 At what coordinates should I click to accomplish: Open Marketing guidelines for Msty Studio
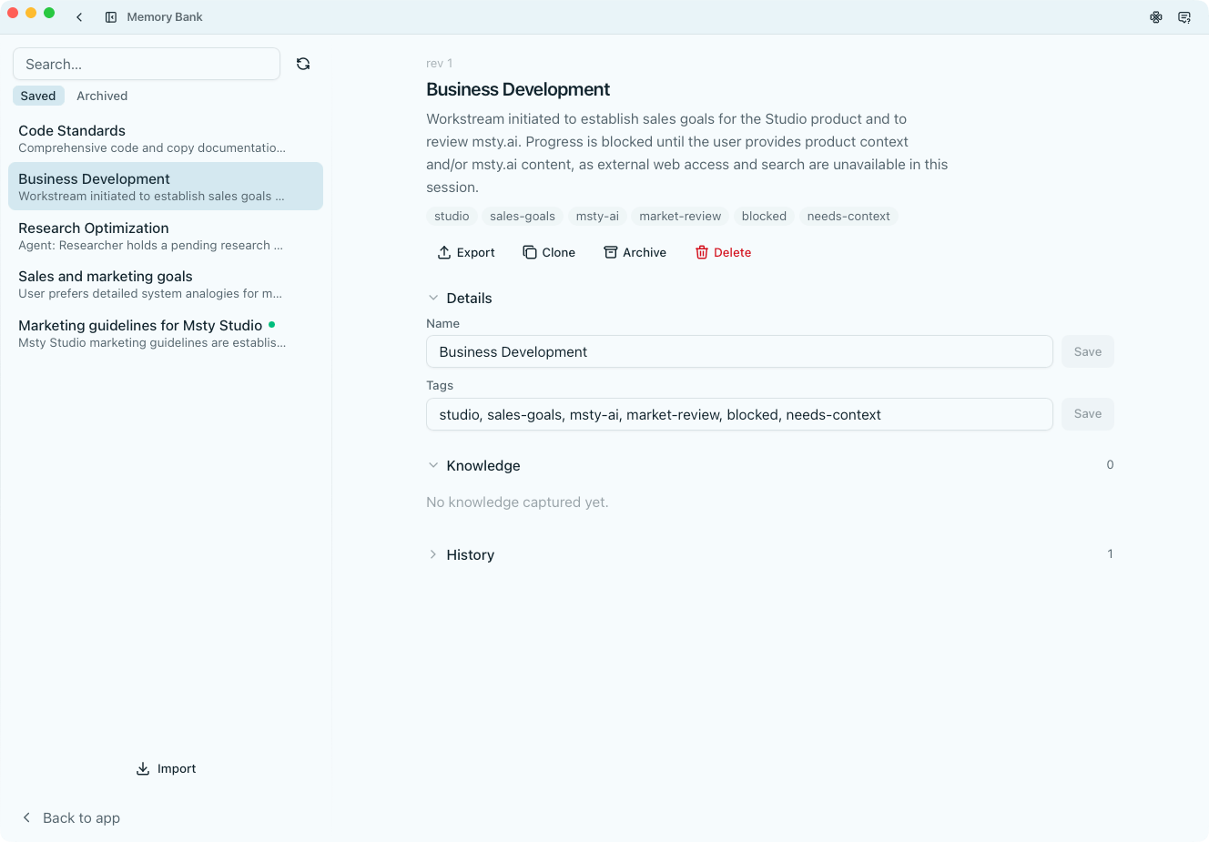click(x=166, y=333)
